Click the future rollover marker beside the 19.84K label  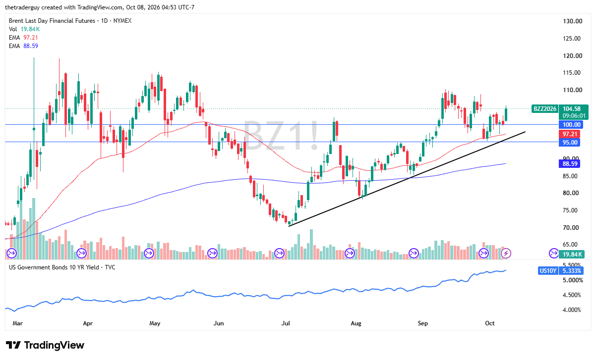[x=554, y=254]
